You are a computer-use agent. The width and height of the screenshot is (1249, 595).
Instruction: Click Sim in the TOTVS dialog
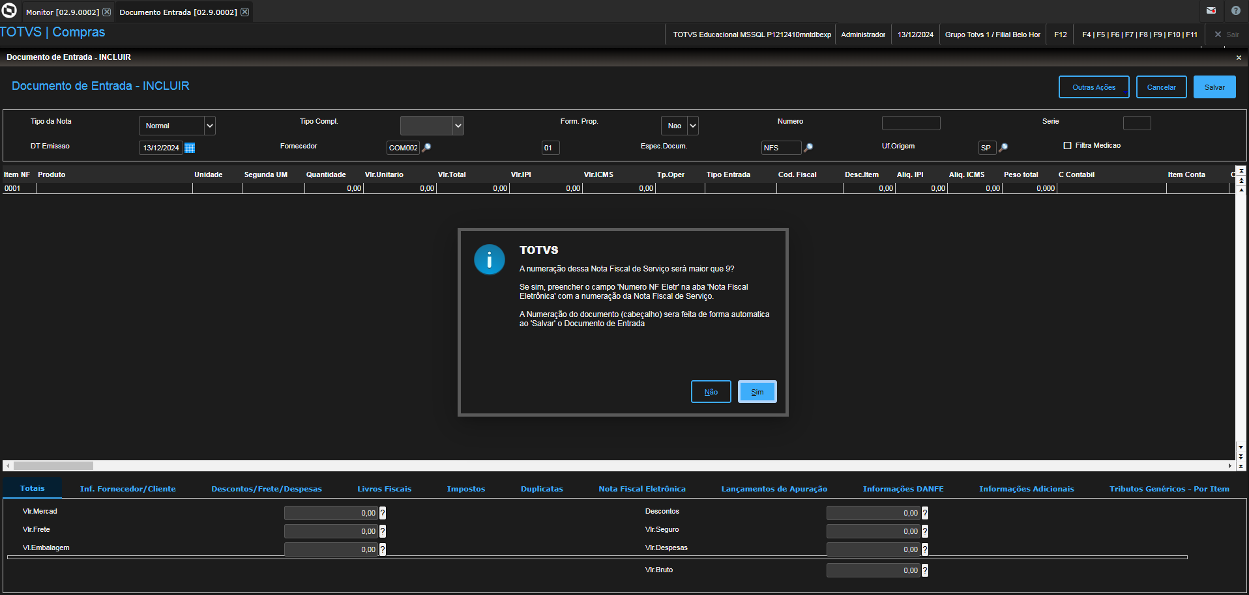pyautogui.click(x=757, y=392)
